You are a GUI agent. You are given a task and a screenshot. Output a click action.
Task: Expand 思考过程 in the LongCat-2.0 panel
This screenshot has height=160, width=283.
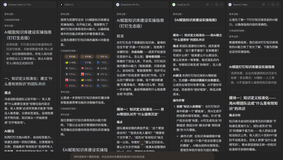click(x=178, y=14)
